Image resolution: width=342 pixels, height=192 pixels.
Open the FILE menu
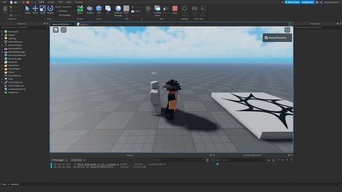point(4,2)
